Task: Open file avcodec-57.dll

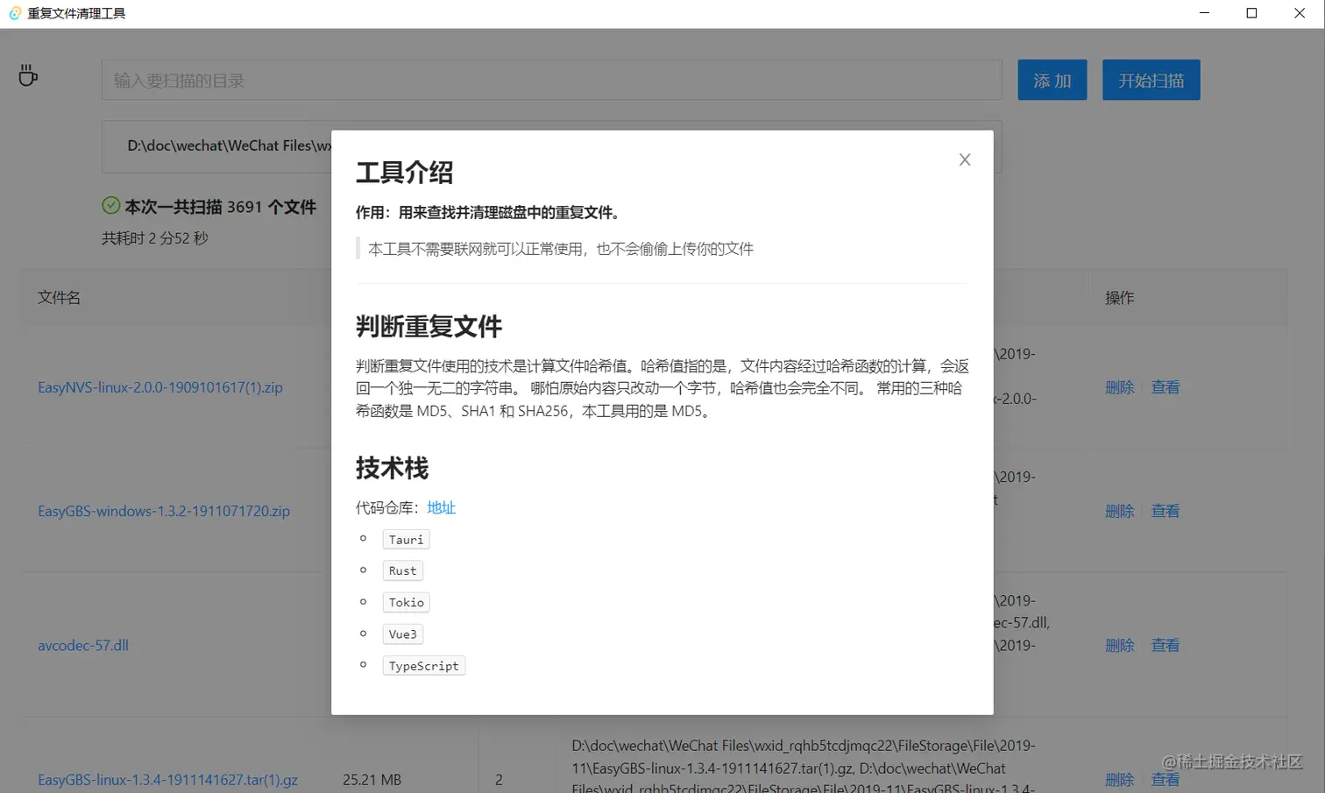Action: click(83, 645)
